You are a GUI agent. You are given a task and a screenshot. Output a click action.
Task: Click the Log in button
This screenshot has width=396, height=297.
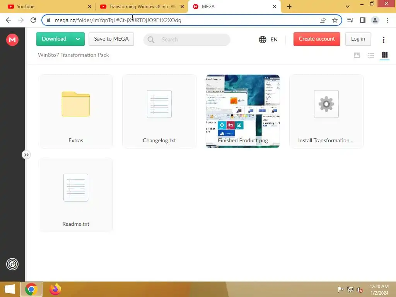tap(358, 39)
